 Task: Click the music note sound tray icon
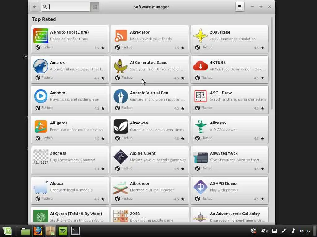pyautogui.click(x=293, y=231)
